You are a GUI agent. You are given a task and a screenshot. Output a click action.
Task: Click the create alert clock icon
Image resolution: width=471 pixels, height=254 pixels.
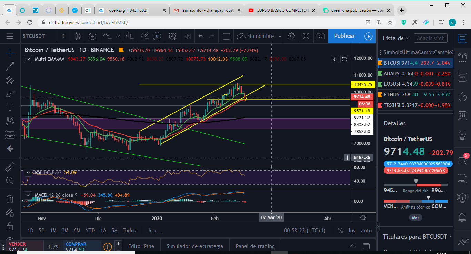pos(172,36)
